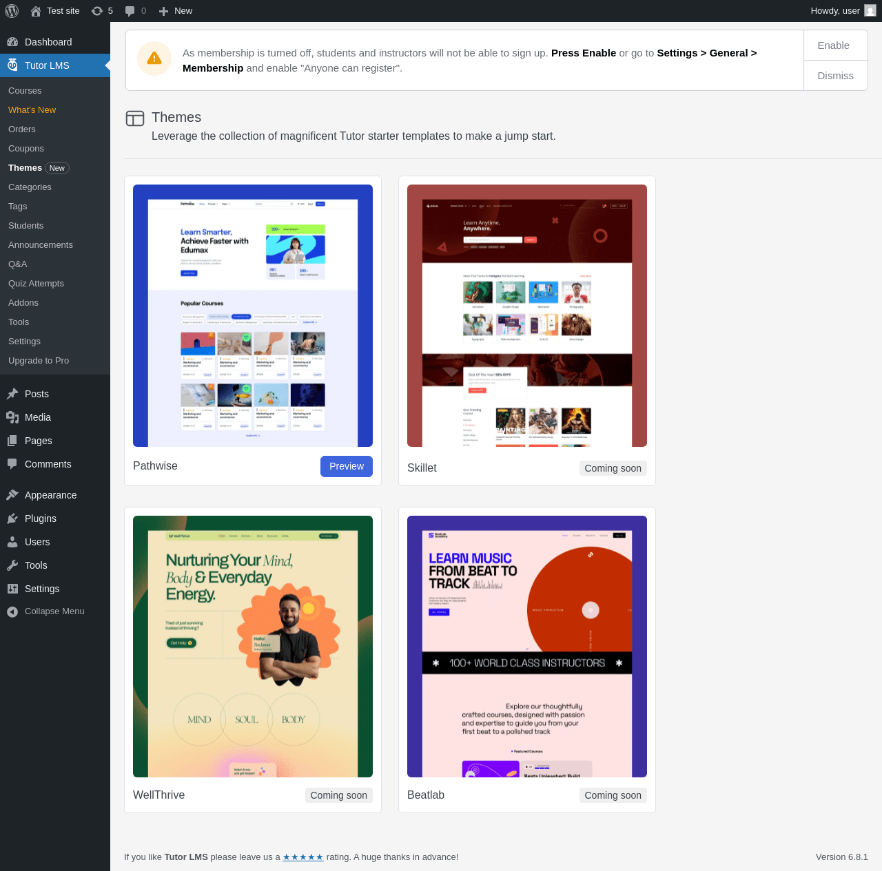Click the Settings sliders icon at bottom

[x=12, y=589]
